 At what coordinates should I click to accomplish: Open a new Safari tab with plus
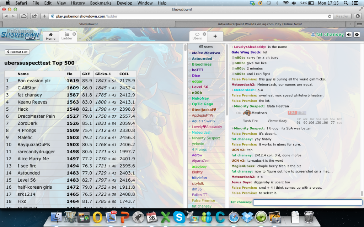pos(350,24)
